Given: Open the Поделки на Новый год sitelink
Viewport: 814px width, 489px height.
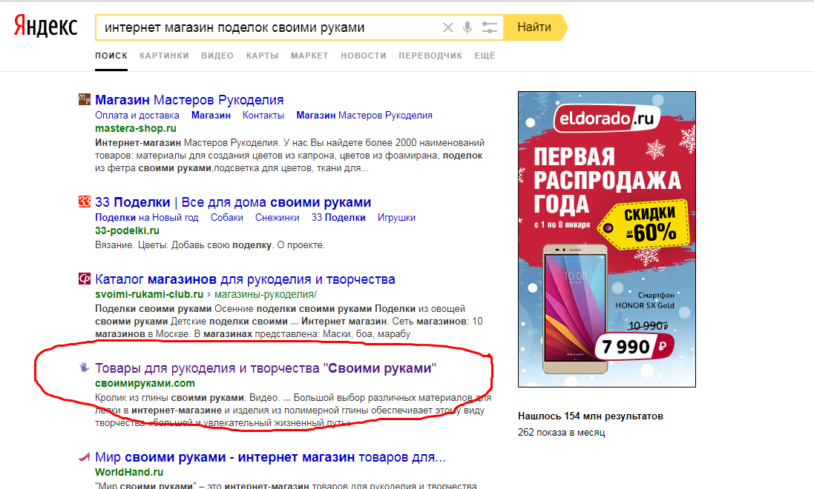Looking at the screenshot, I should click(x=146, y=217).
